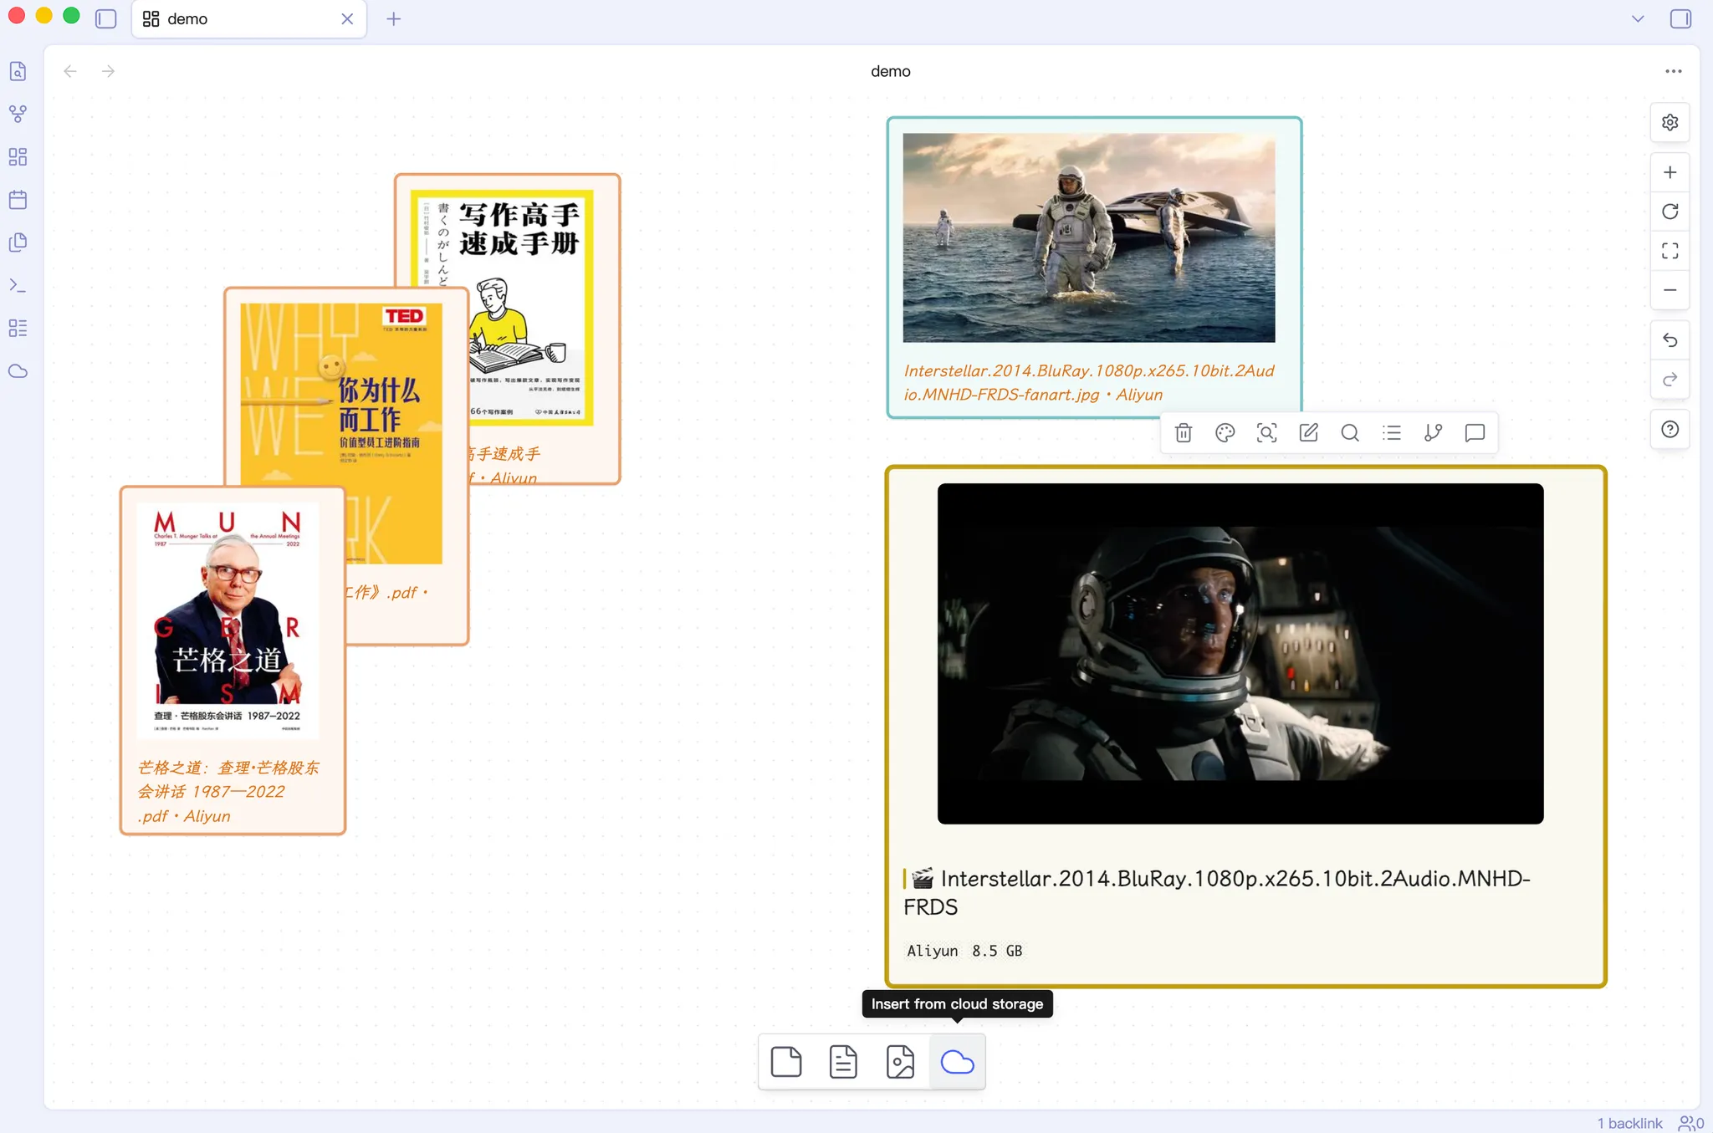Insert from cloud storage
The height and width of the screenshot is (1133, 1713).
[x=957, y=1062]
